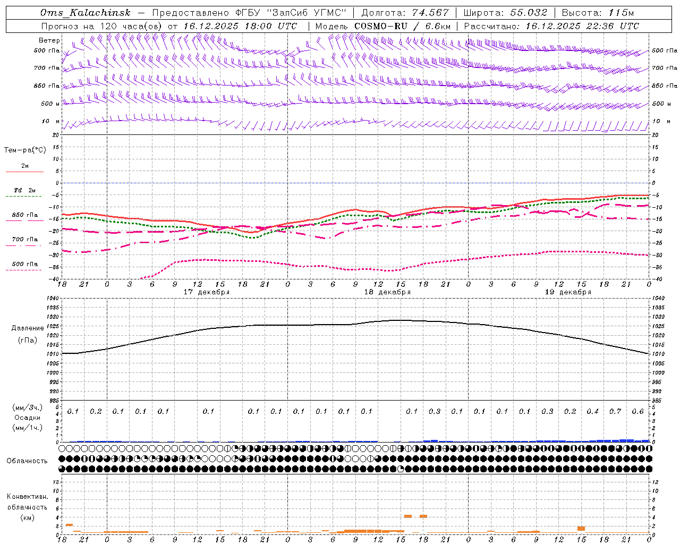Click the Тем-ра(°C) axis label
680x544 pixels.
tap(25, 150)
